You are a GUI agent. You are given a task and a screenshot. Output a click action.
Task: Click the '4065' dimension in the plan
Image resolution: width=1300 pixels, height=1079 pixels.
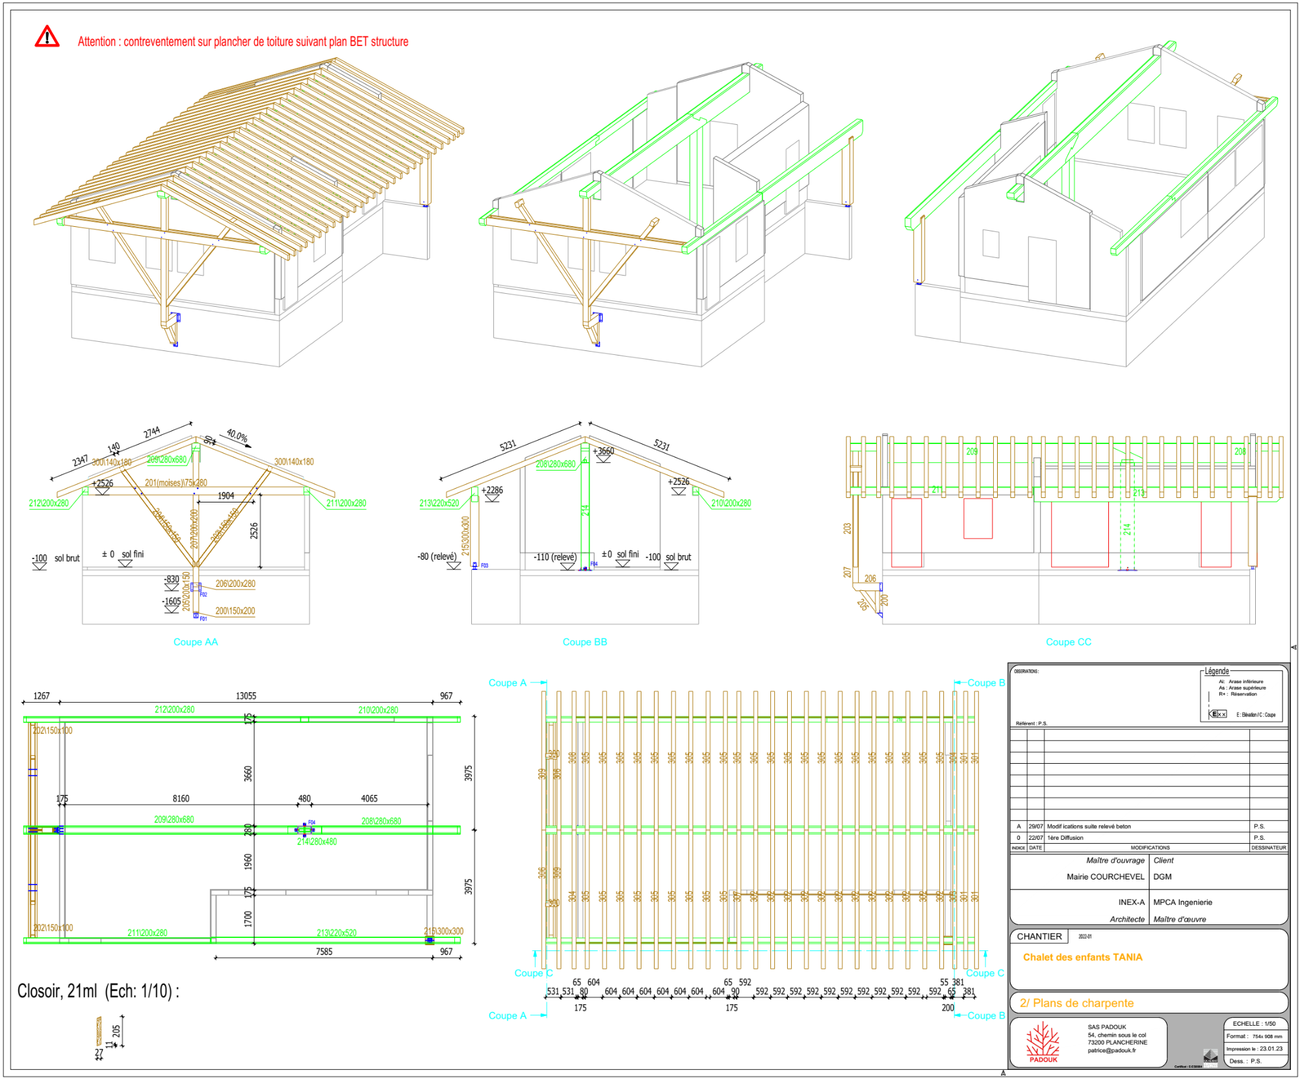point(369,799)
